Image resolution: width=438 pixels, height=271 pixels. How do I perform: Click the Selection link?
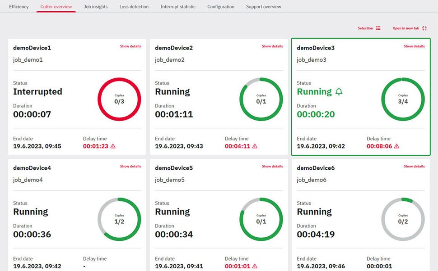(365, 28)
